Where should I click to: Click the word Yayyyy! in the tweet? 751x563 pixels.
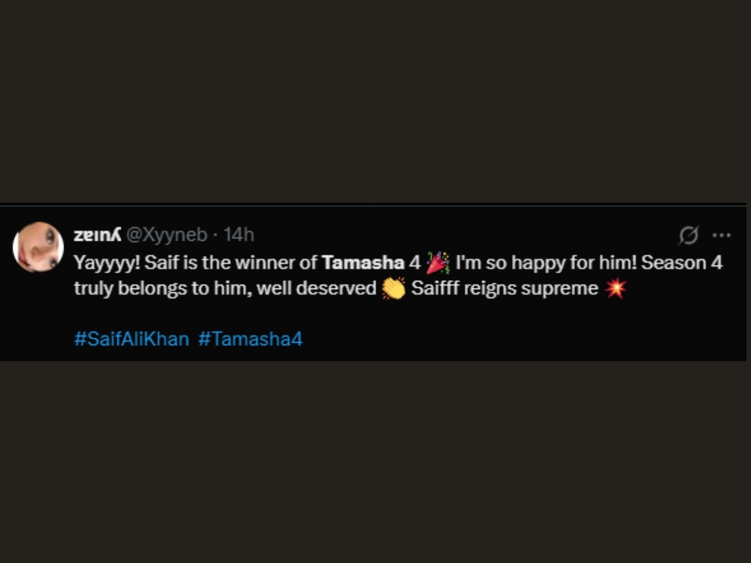106,263
